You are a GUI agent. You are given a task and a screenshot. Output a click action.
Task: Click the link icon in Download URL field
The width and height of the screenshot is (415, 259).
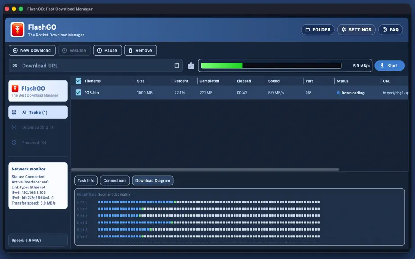[x=15, y=66]
